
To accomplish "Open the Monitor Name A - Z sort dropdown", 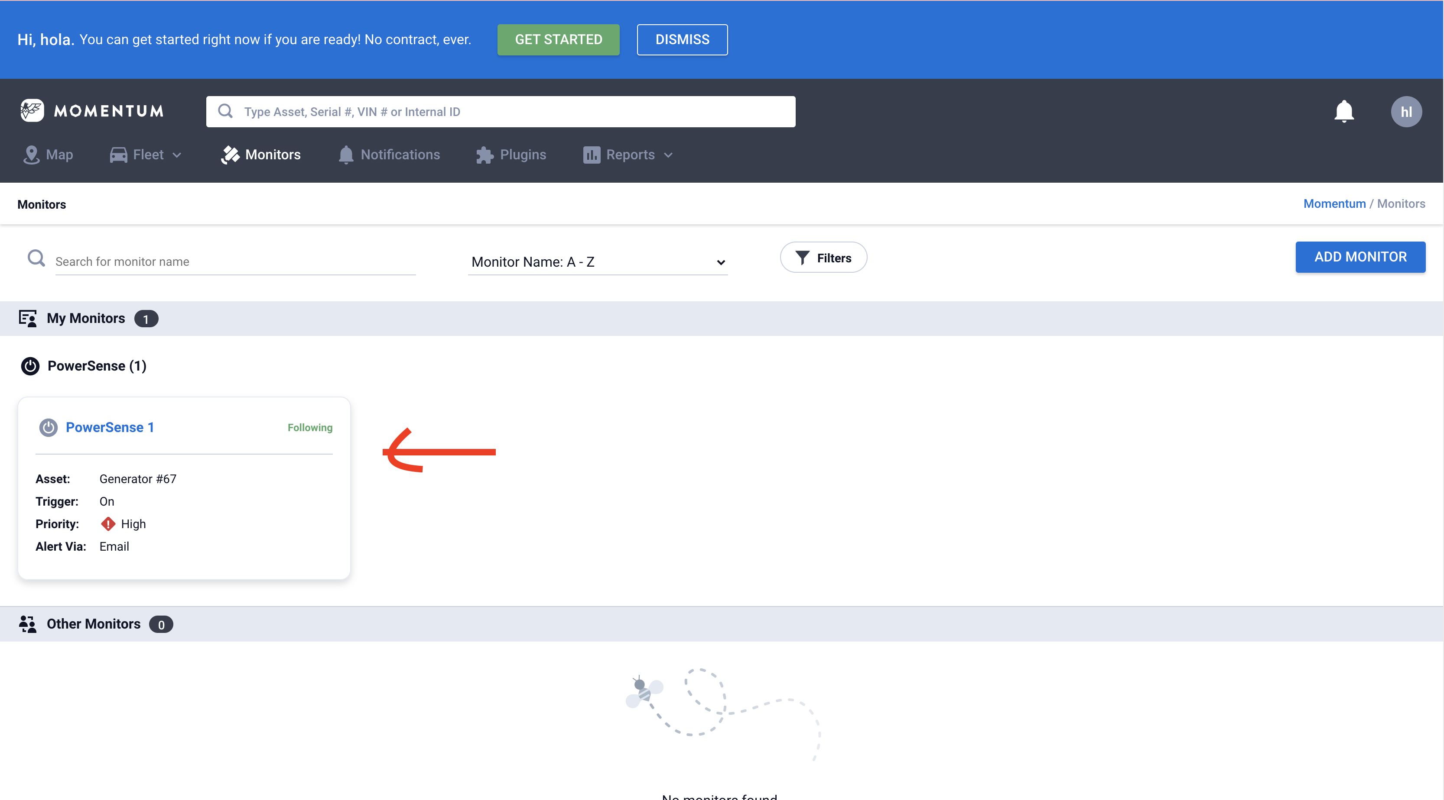I will click(x=598, y=262).
